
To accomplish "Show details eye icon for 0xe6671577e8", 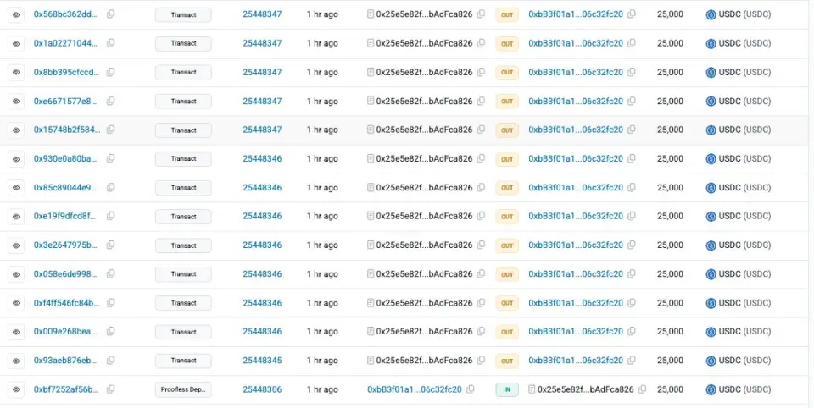I will 16,101.
